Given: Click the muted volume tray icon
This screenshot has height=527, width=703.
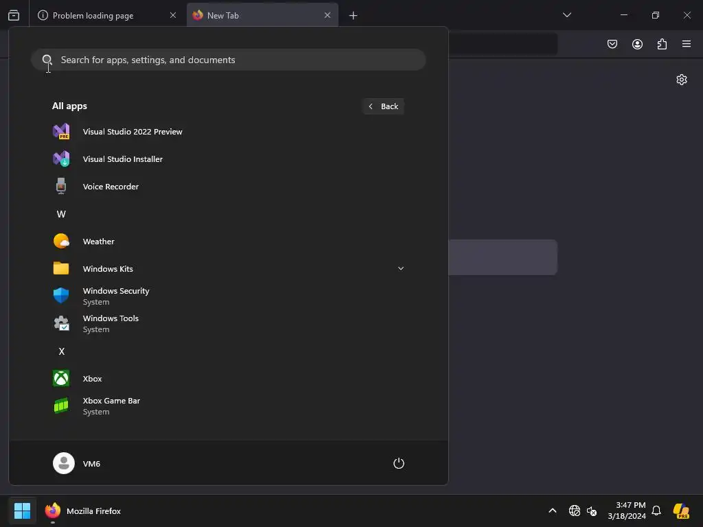Looking at the screenshot, I should click(x=592, y=511).
